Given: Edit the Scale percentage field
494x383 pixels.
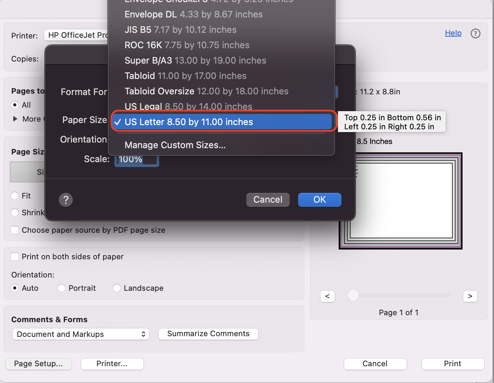Looking at the screenshot, I should pyautogui.click(x=136, y=159).
